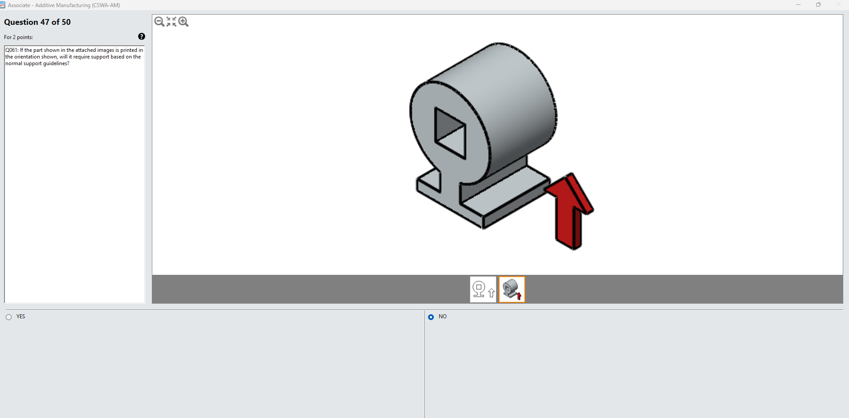Click the YES label text
Image resolution: width=849 pixels, height=418 pixels.
(20, 316)
